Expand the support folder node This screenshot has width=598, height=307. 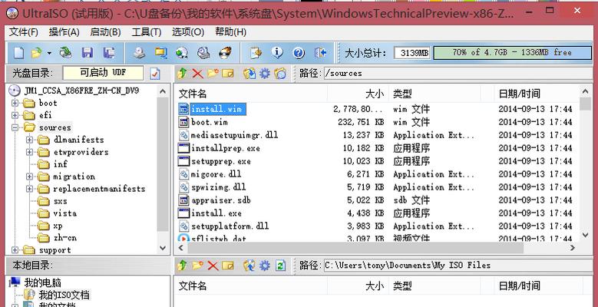[15, 250]
